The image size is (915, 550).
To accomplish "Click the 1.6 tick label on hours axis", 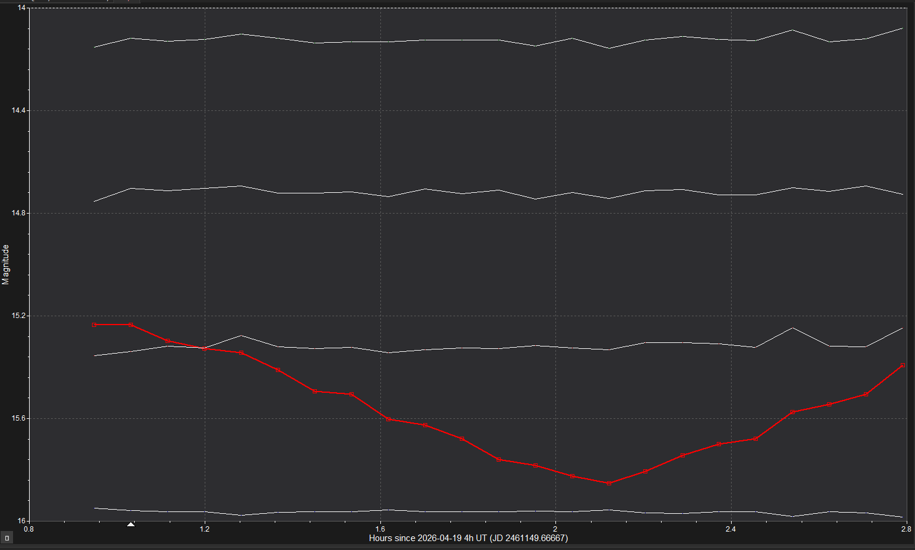I will [380, 529].
